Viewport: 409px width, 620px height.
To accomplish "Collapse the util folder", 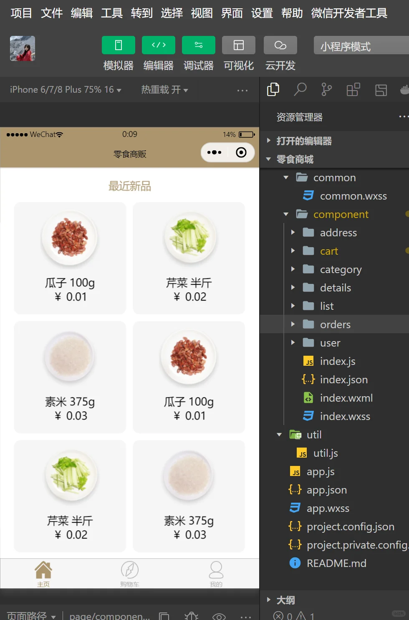I will coord(334,435).
